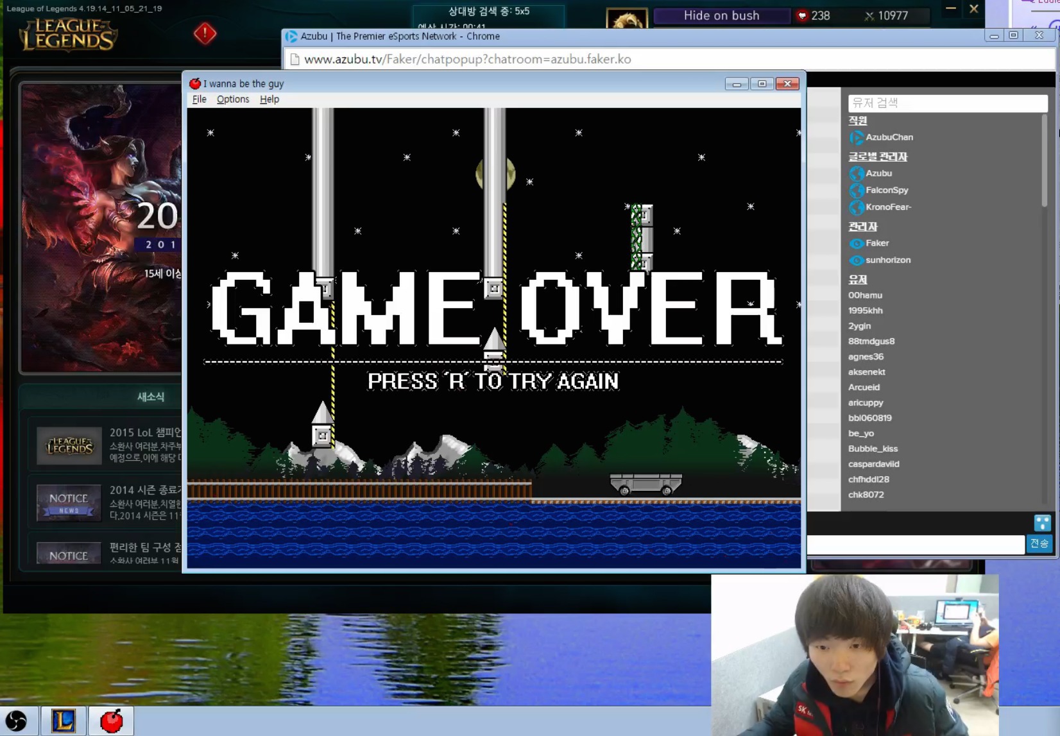Switch to League of Legends in the taskbar
Screen dimensions: 1060x736
point(64,721)
